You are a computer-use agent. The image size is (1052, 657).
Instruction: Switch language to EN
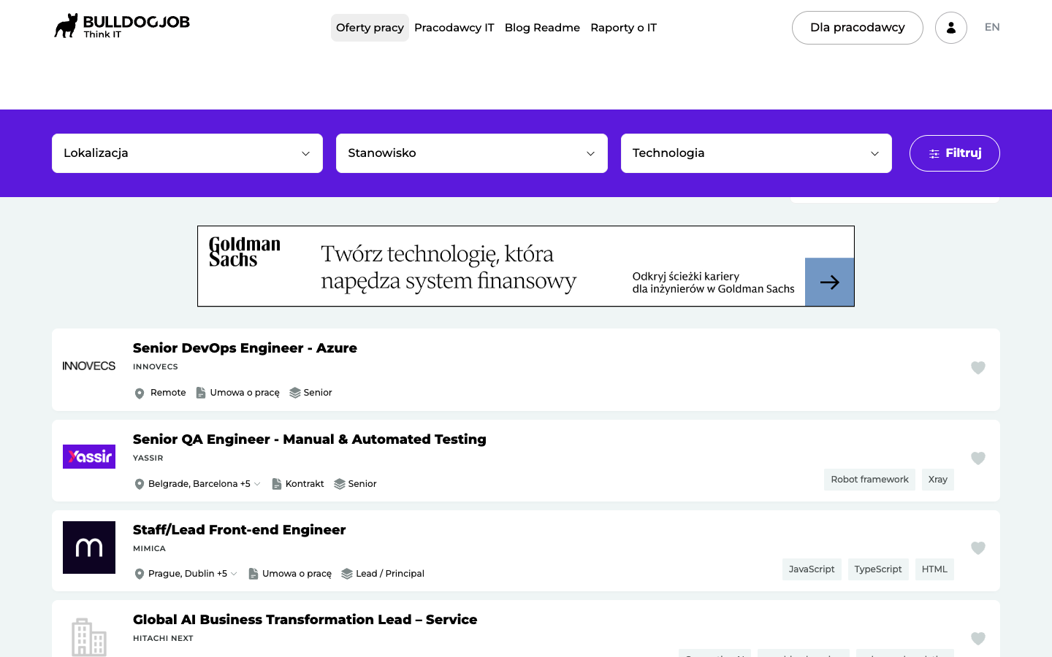coord(992,27)
